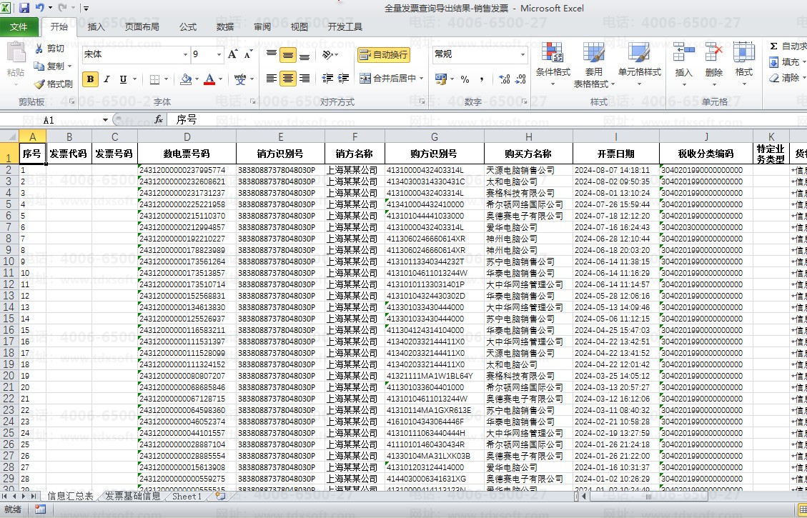Click the insert new worksheet tab icon
This screenshot has width=807, height=518.
point(220,496)
